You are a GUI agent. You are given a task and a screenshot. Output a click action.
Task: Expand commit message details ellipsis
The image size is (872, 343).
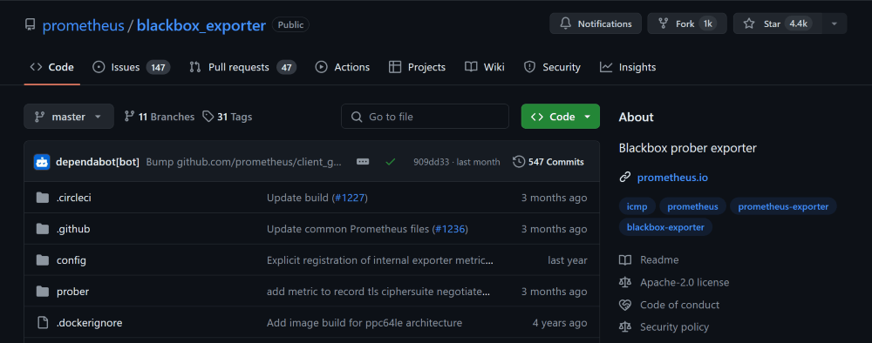click(363, 162)
